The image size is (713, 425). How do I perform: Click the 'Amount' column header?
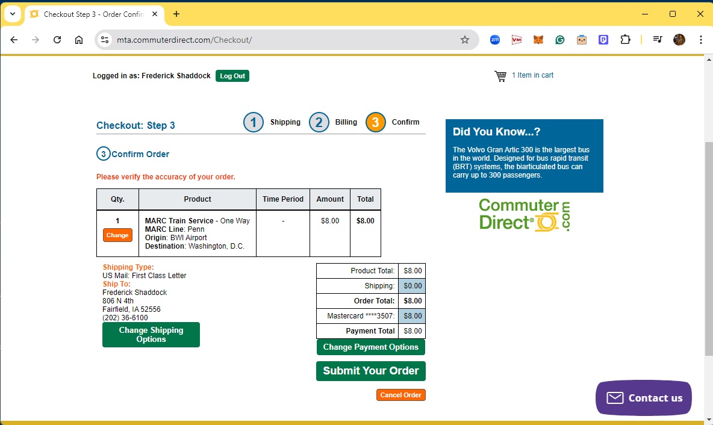(330, 199)
